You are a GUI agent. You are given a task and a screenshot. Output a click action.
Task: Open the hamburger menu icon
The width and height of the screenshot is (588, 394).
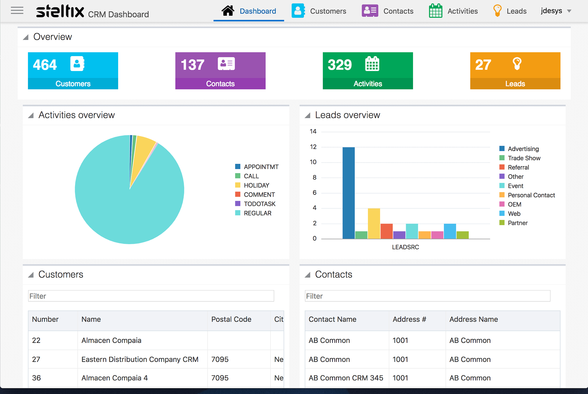(17, 11)
